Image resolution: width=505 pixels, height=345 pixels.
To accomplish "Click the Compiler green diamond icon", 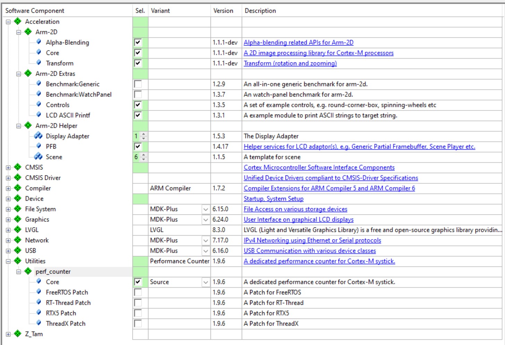I will (18, 188).
